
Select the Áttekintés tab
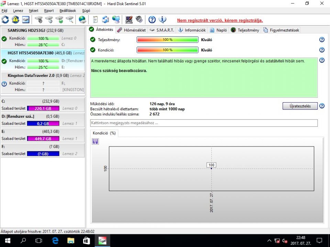(x=101, y=30)
